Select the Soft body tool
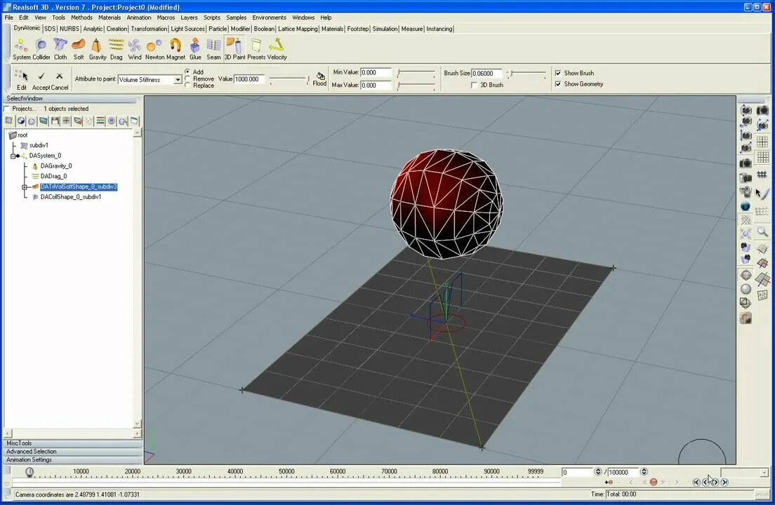The width and height of the screenshot is (775, 505). click(x=79, y=49)
